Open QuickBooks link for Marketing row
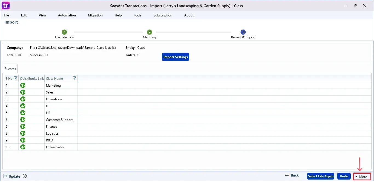Image resolution: width=374 pixels, height=182 pixels. point(23,85)
